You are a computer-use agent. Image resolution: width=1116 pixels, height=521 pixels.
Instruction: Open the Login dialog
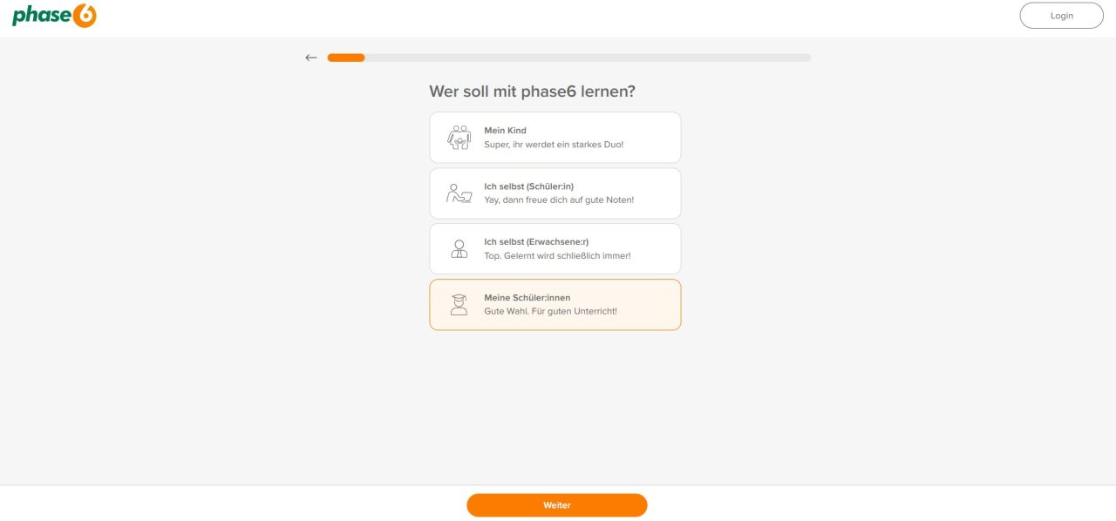1061,15
